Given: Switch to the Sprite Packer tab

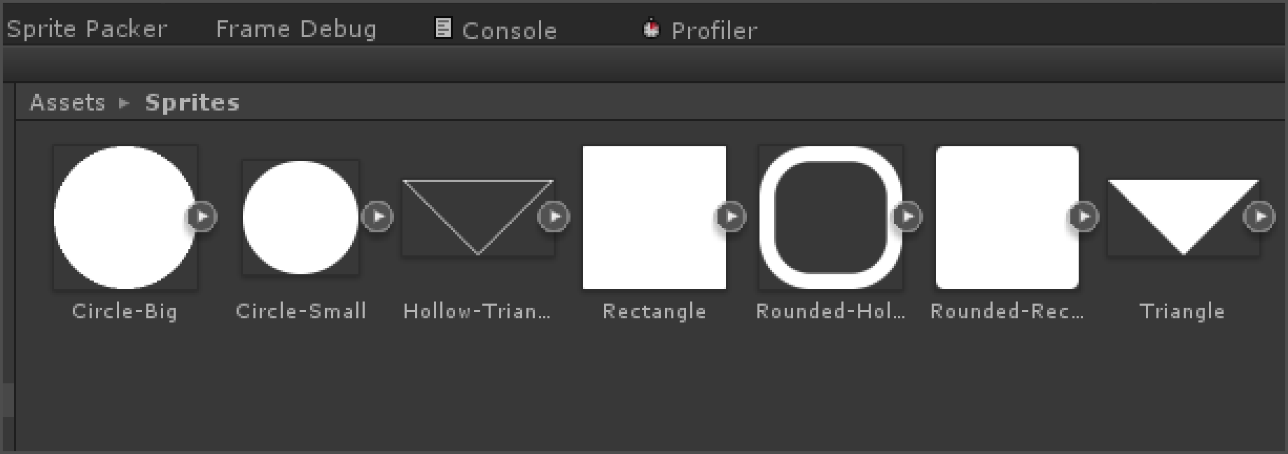Looking at the screenshot, I should tap(87, 29).
